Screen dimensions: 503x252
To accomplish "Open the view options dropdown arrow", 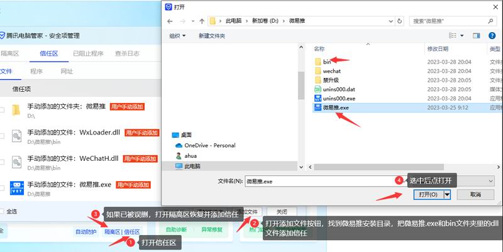I will pyautogui.click(x=462, y=36).
